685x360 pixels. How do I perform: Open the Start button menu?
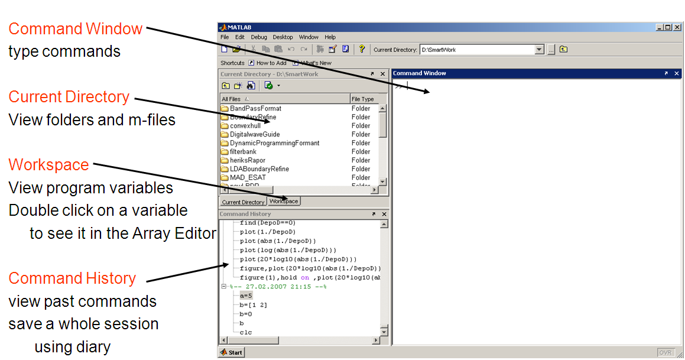(x=232, y=352)
